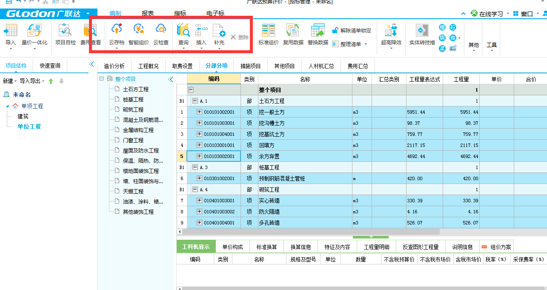Open the 新建 dropdown in project panel
The width and height of the screenshot is (547, 290).
[10, 81]
